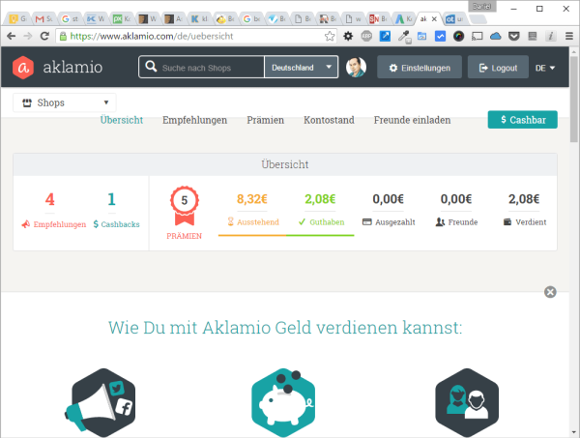Click the 0,00€ Ausgezahlt amount
580x438 pixels.
coord(388,199)
